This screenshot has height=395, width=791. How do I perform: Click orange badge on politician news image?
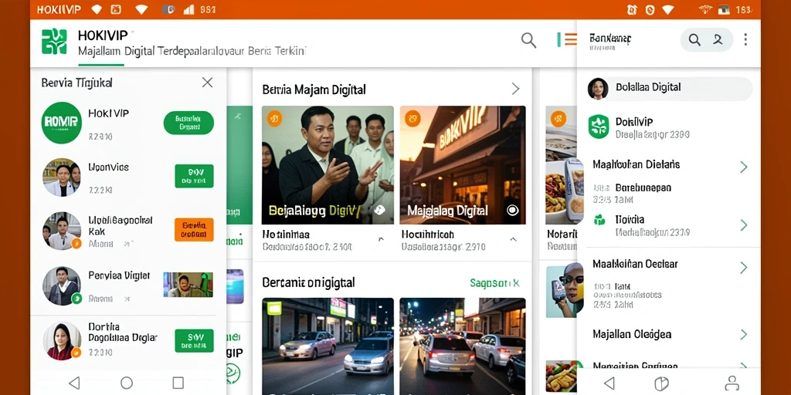pos(275,119)
